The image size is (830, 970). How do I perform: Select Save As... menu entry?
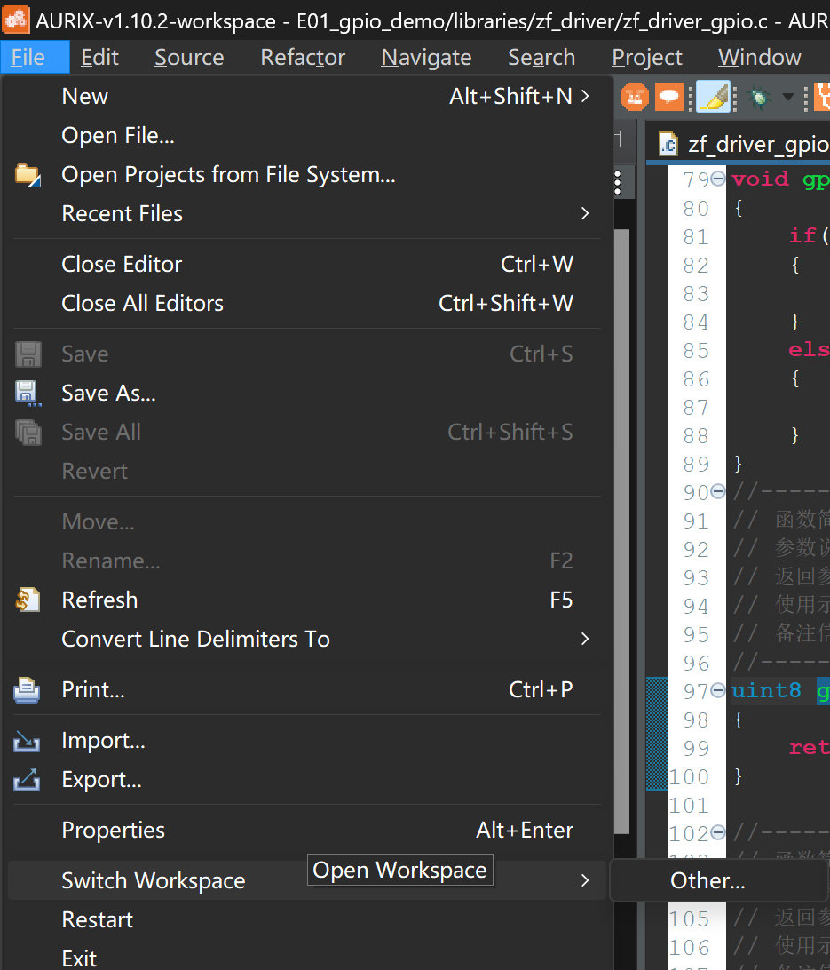click(306, 393)
